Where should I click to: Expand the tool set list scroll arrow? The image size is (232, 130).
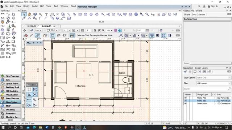pyautogui.click(x=10, y=120)
